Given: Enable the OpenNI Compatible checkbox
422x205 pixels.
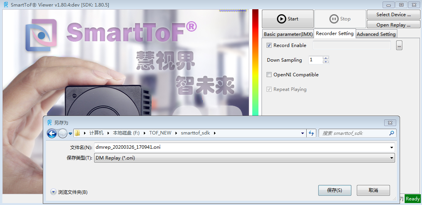Looking at the screenshot, I should tap(269, 75).
